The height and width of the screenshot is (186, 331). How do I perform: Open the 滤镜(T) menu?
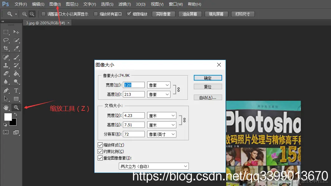click(124, 4)
